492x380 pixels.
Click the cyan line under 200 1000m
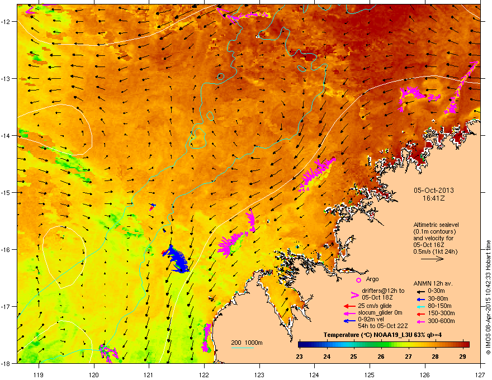click(x=243, y=348)
